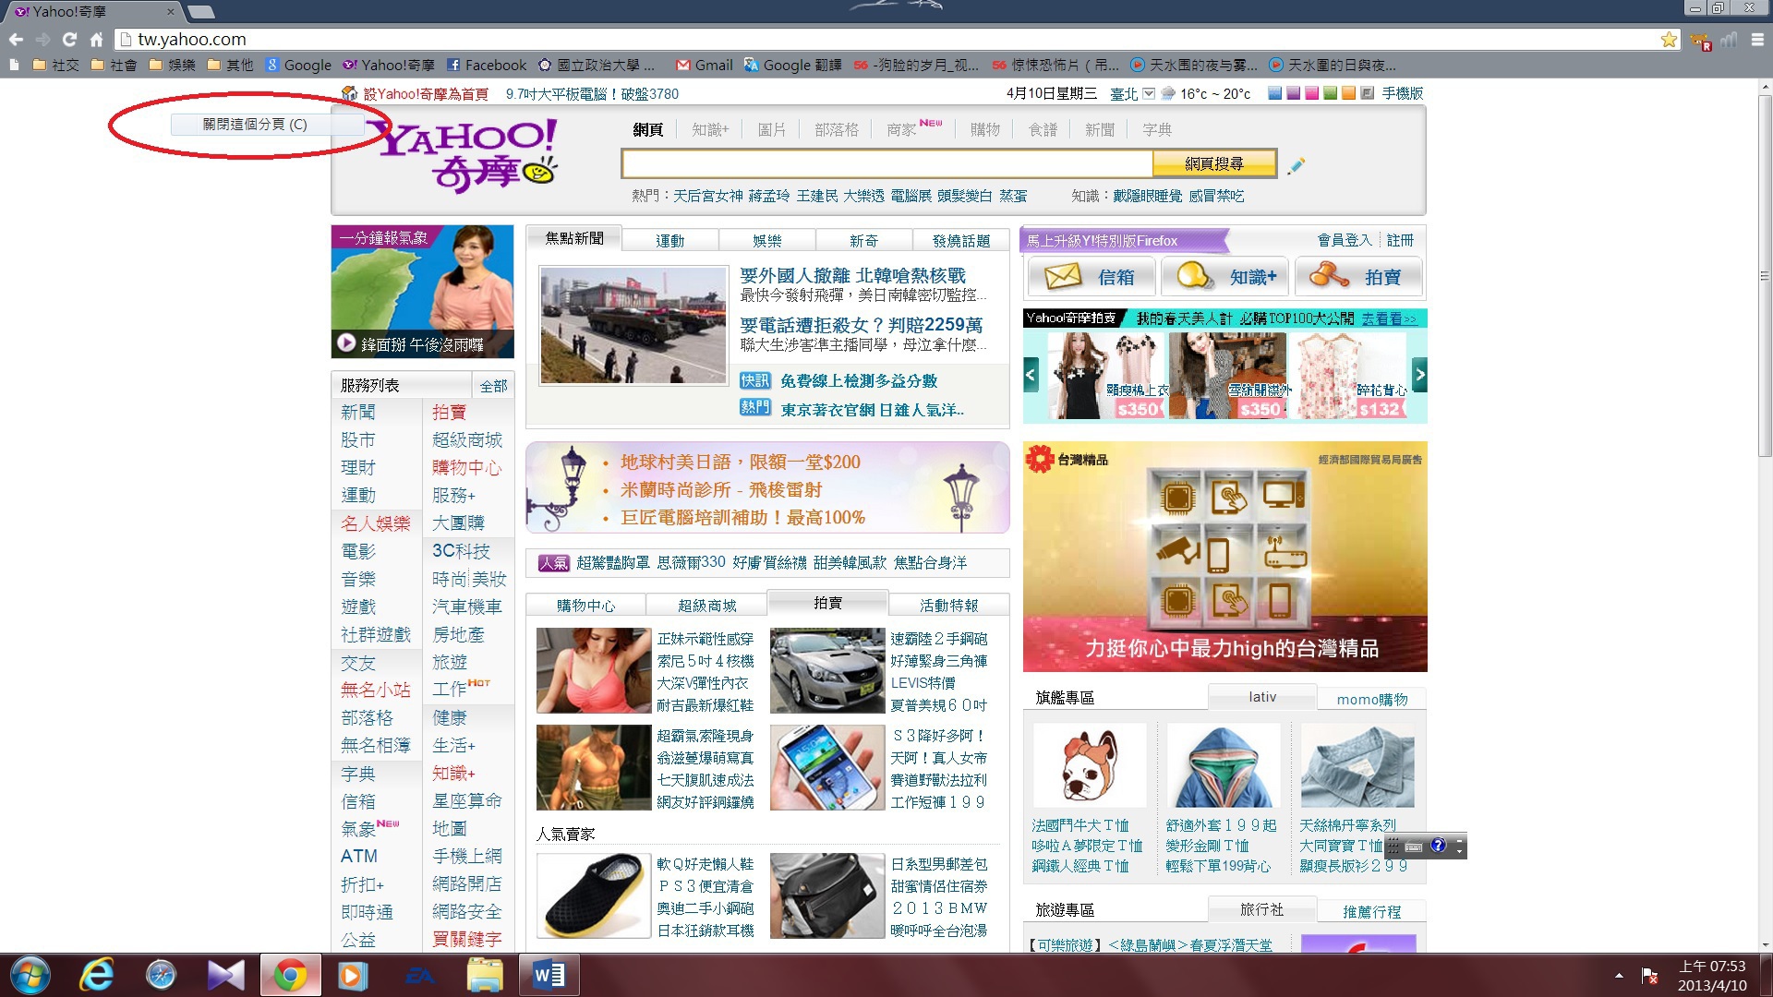The width and height of the screenshot is (1773, 997).
Task: Click the tw.yahoo.com address bar
Action: pos(886,40)
